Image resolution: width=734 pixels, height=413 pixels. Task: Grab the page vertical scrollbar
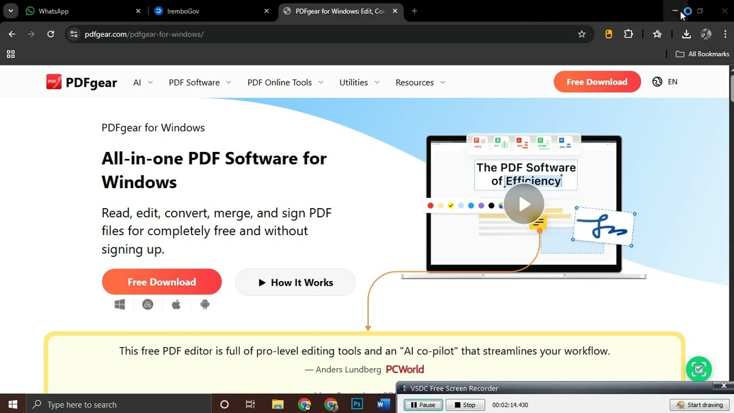coord(731,88)
